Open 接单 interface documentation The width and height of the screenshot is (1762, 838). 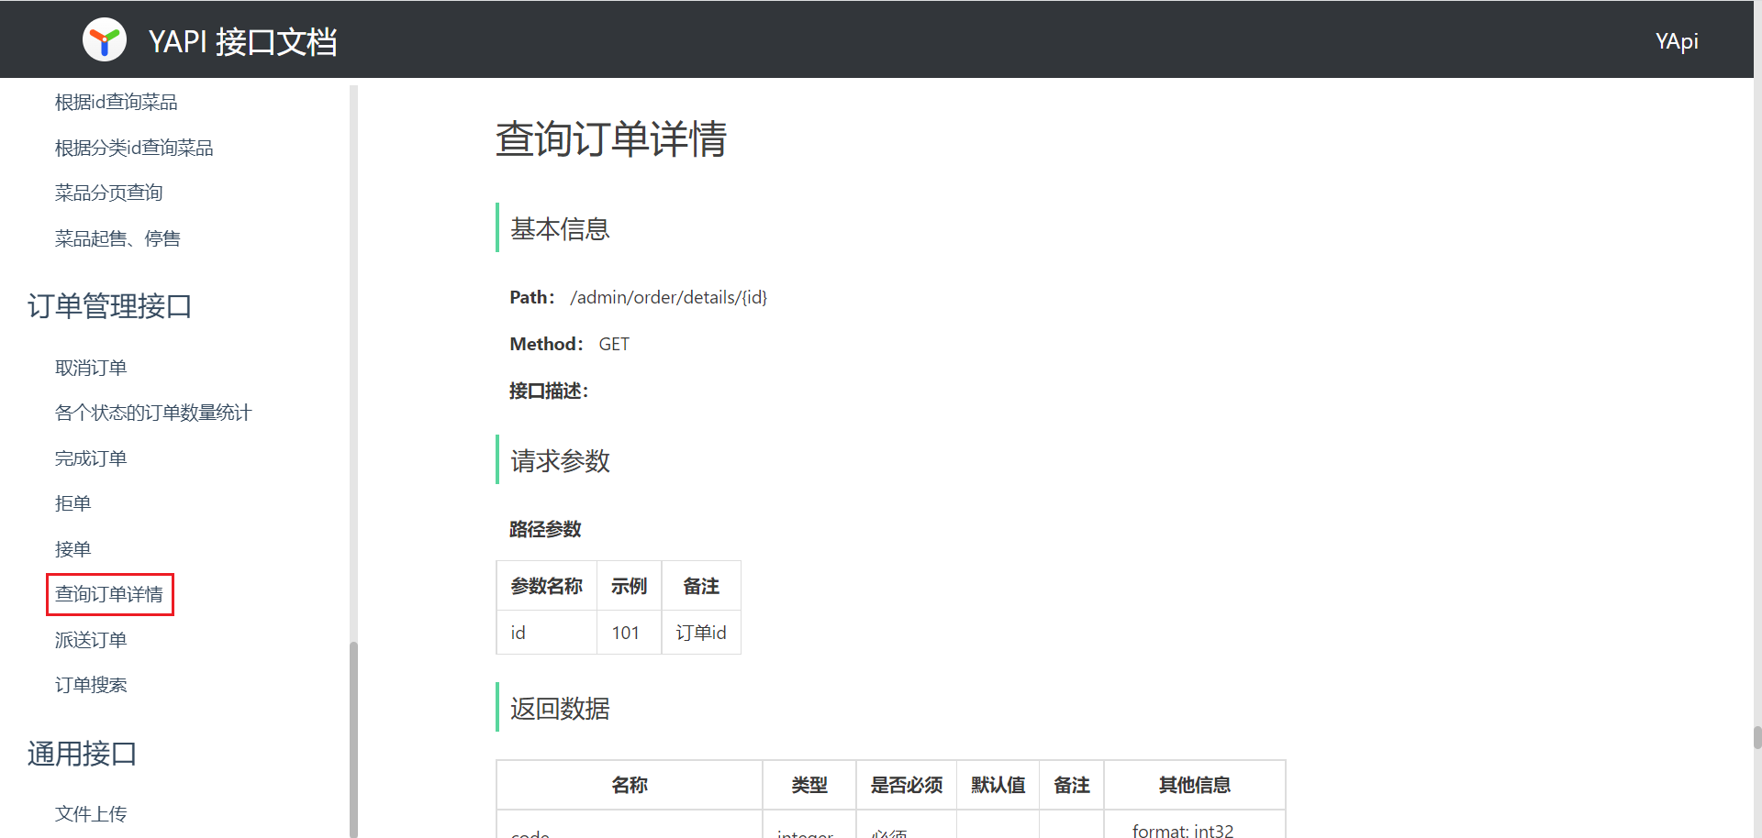pos(72,548)
